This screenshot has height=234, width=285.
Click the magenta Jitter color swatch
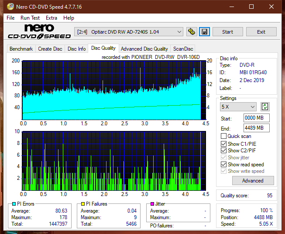pyautogui.click(x=152, y=204)
